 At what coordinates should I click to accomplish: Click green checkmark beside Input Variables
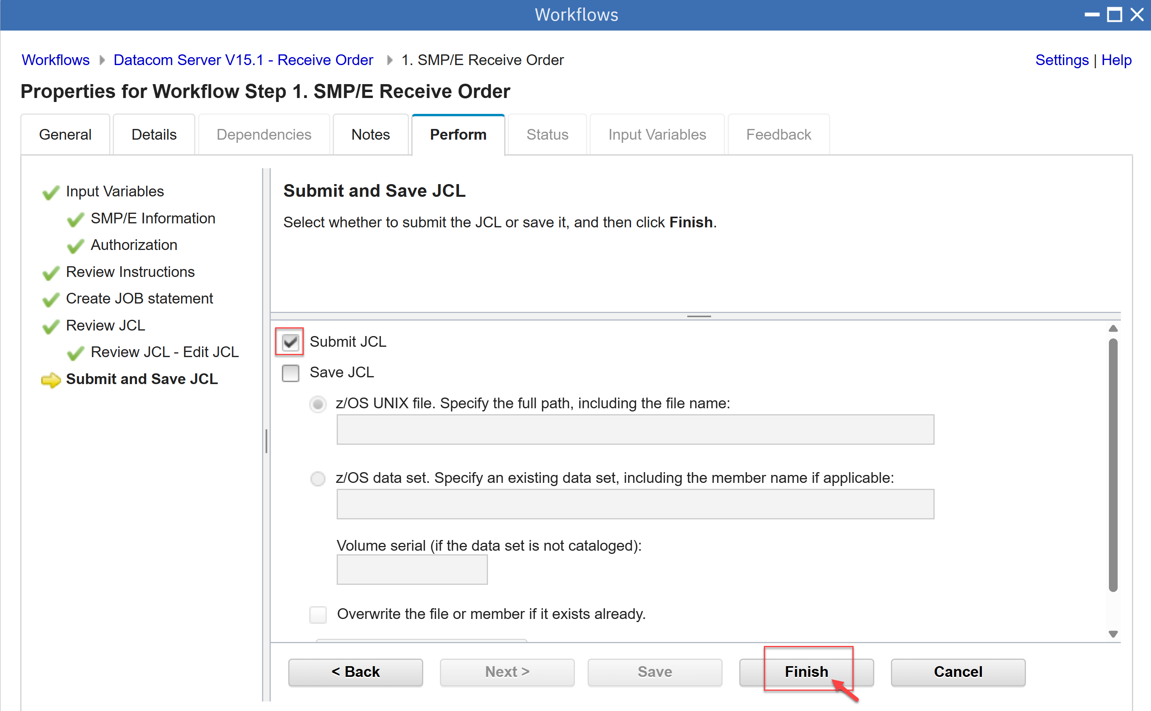pos(50,192)
